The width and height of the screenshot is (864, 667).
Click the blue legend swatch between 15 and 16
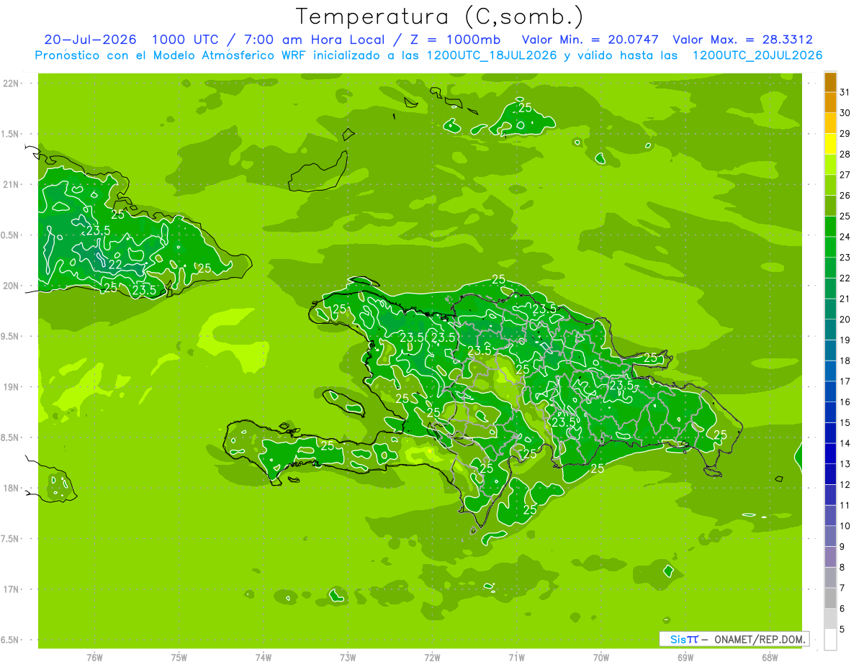[x=830, y=412]
